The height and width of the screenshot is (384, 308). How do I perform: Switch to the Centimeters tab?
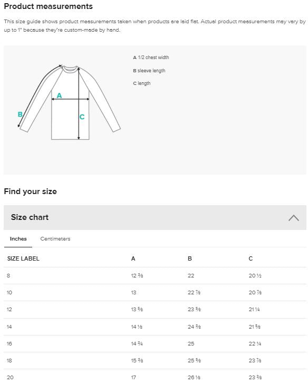pyautogui.click(x=55, y=239)
